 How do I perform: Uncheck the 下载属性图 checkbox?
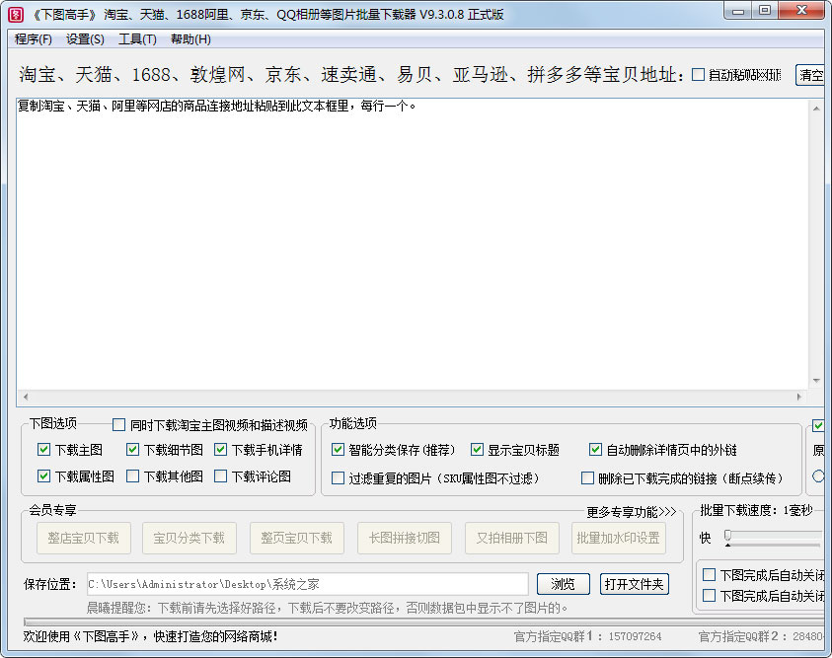point(44,476)
